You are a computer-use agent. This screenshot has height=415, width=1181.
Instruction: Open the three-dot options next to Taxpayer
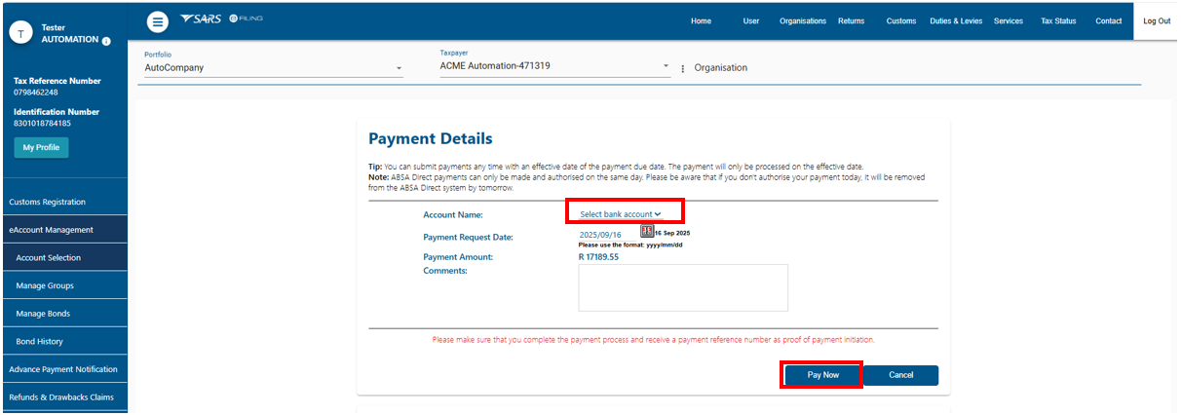(x=683, y=69)
